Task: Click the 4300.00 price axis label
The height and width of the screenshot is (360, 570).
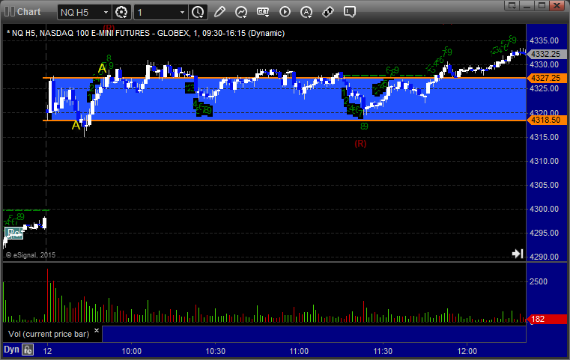Action: point(545,209)
